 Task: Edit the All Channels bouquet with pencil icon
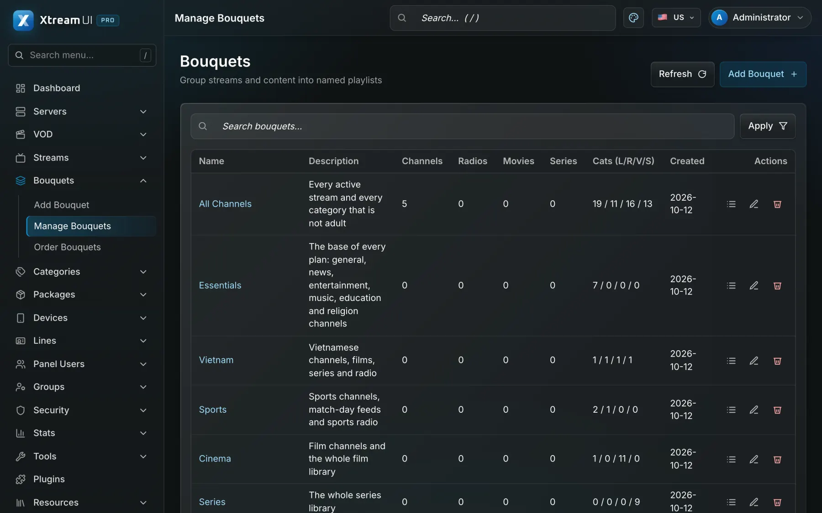(x=754, y=204)
